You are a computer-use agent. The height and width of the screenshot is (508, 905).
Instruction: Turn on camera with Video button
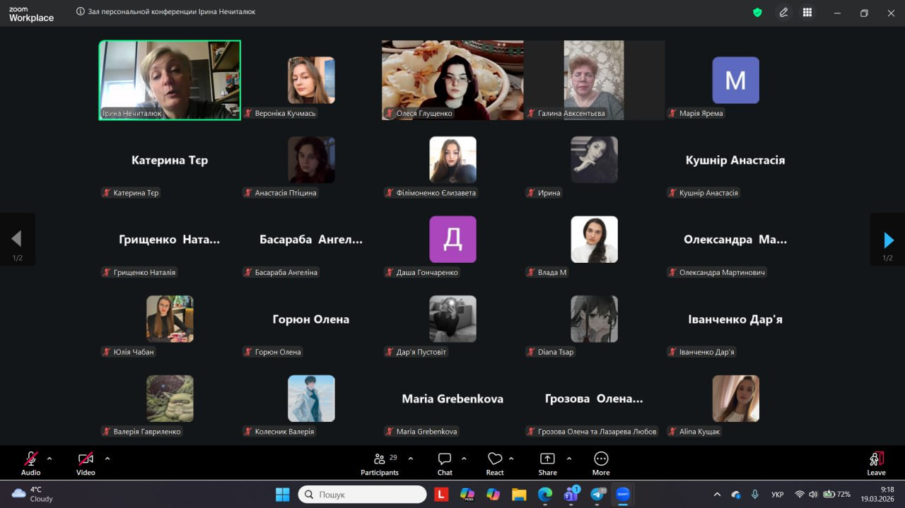86,463
